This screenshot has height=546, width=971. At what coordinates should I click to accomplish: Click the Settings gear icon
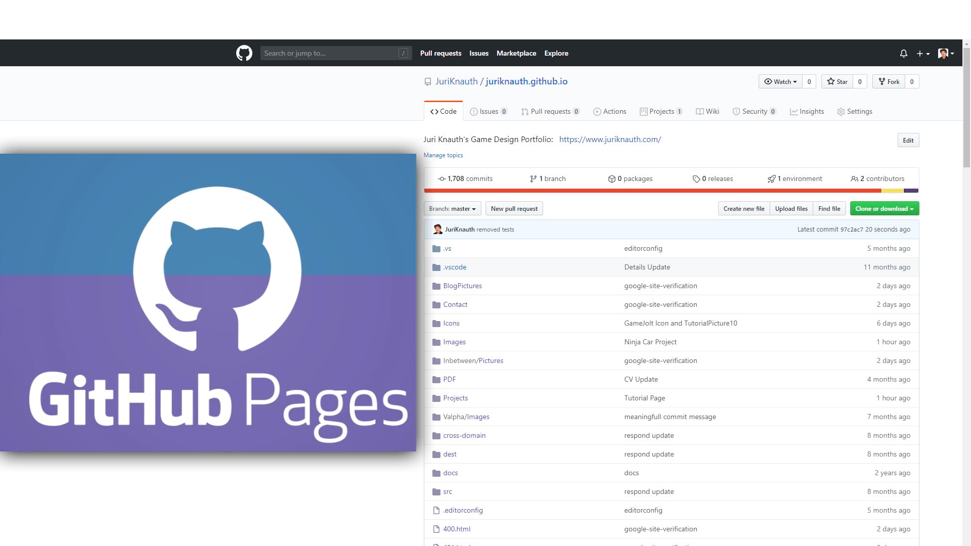coord(841,112)
